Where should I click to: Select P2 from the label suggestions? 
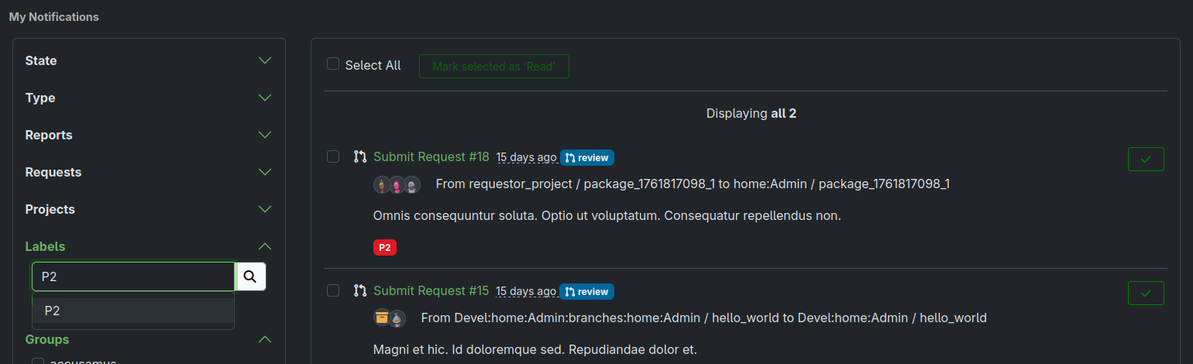click(132, 311)
